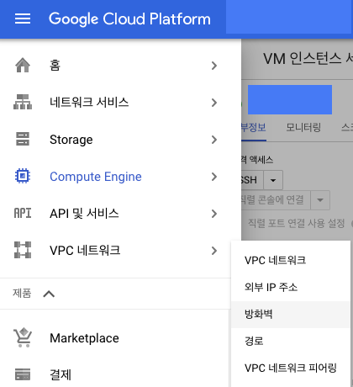
Task: Open VPC 네트워크 피어링 submenu entry
Action: (x=291, y=368)
